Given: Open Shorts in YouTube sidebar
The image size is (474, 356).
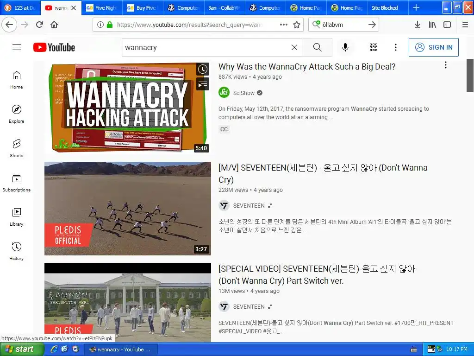Looking at the screenshot, I should click(x=17, y=148).
